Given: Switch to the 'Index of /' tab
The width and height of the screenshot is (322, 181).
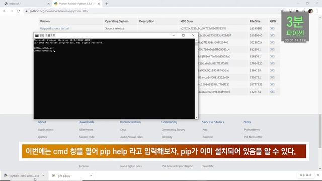Looking at the screenshot, I should [x=26, y=4].
